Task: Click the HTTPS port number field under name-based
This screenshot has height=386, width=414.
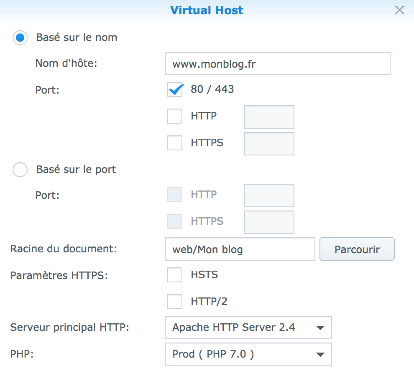Action: (x=269, y=144)
